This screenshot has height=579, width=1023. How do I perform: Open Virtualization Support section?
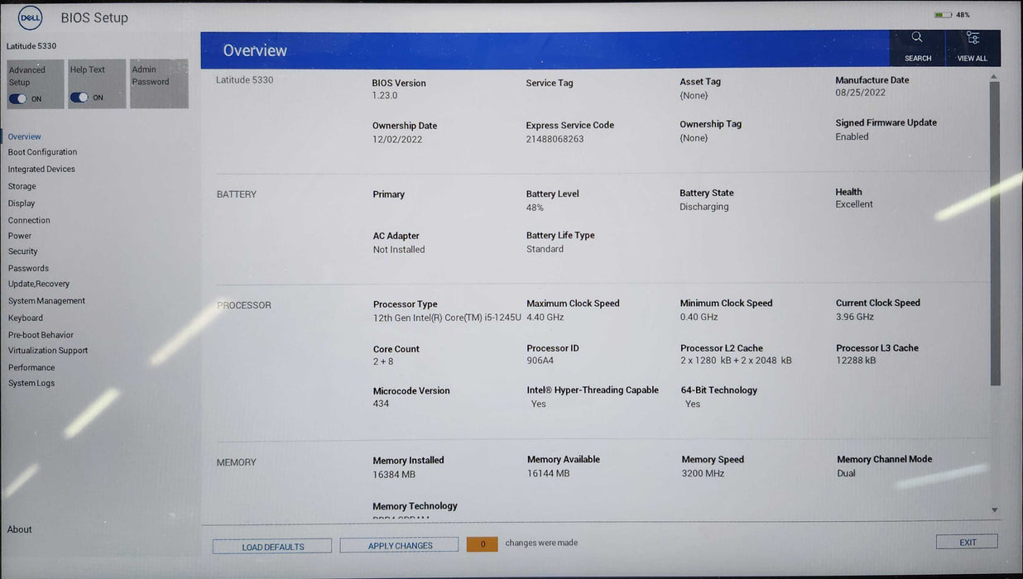pos(48,351)
